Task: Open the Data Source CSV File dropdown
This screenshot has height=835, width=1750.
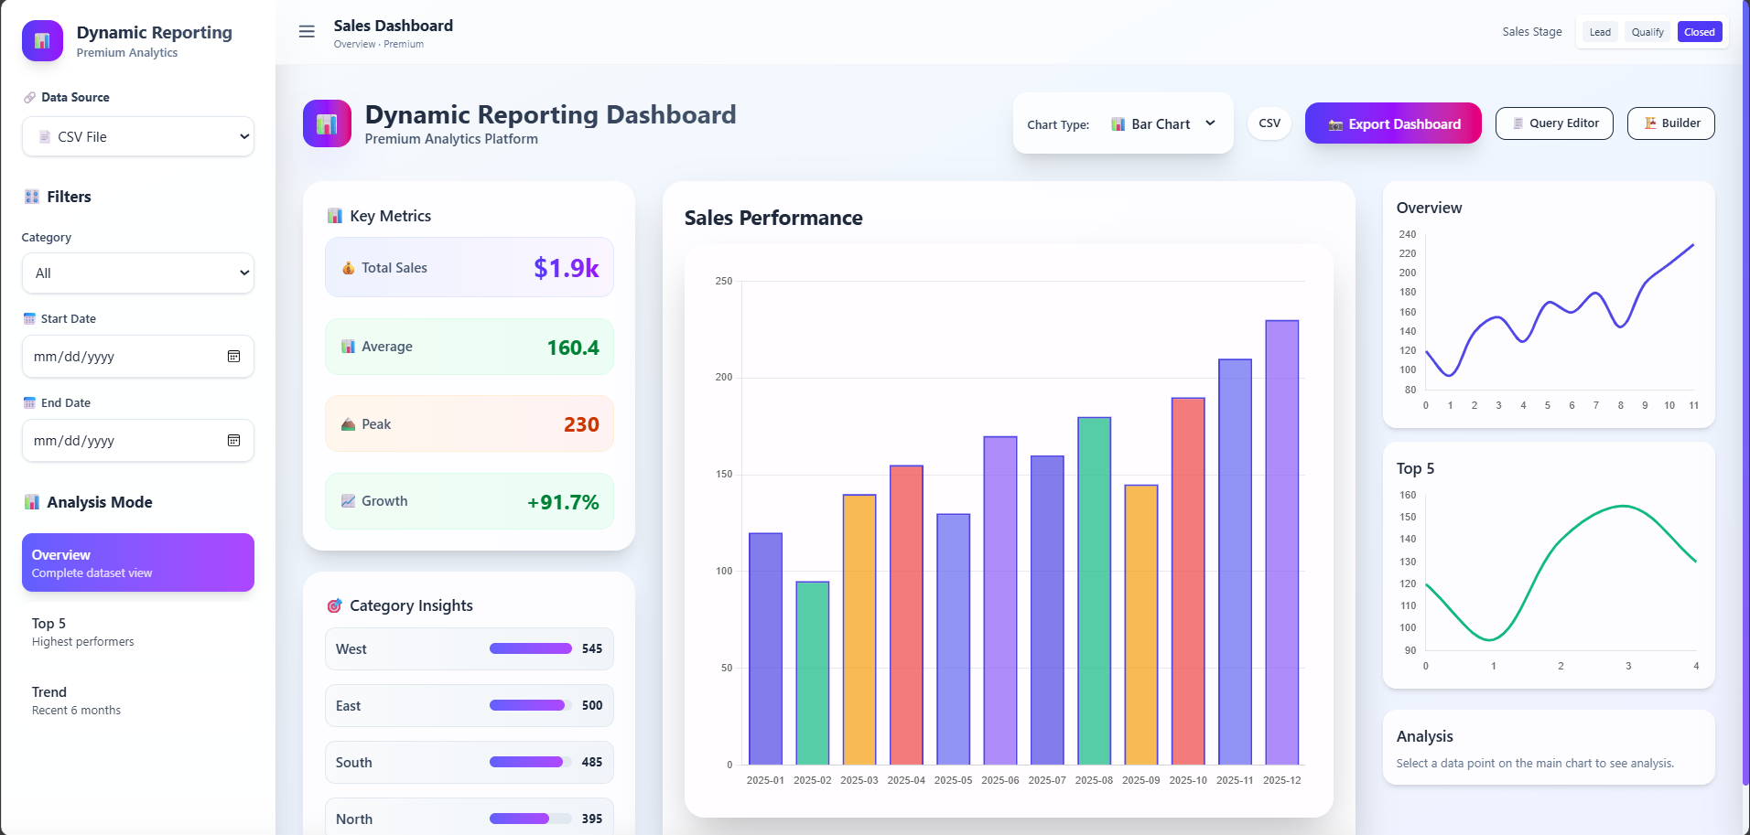Action: point(138,137)
